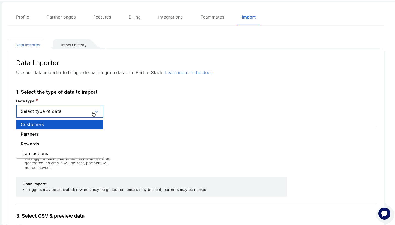
Task: Select Customers from the data type list
Action: pyautogui.click(x=60, y=124)
